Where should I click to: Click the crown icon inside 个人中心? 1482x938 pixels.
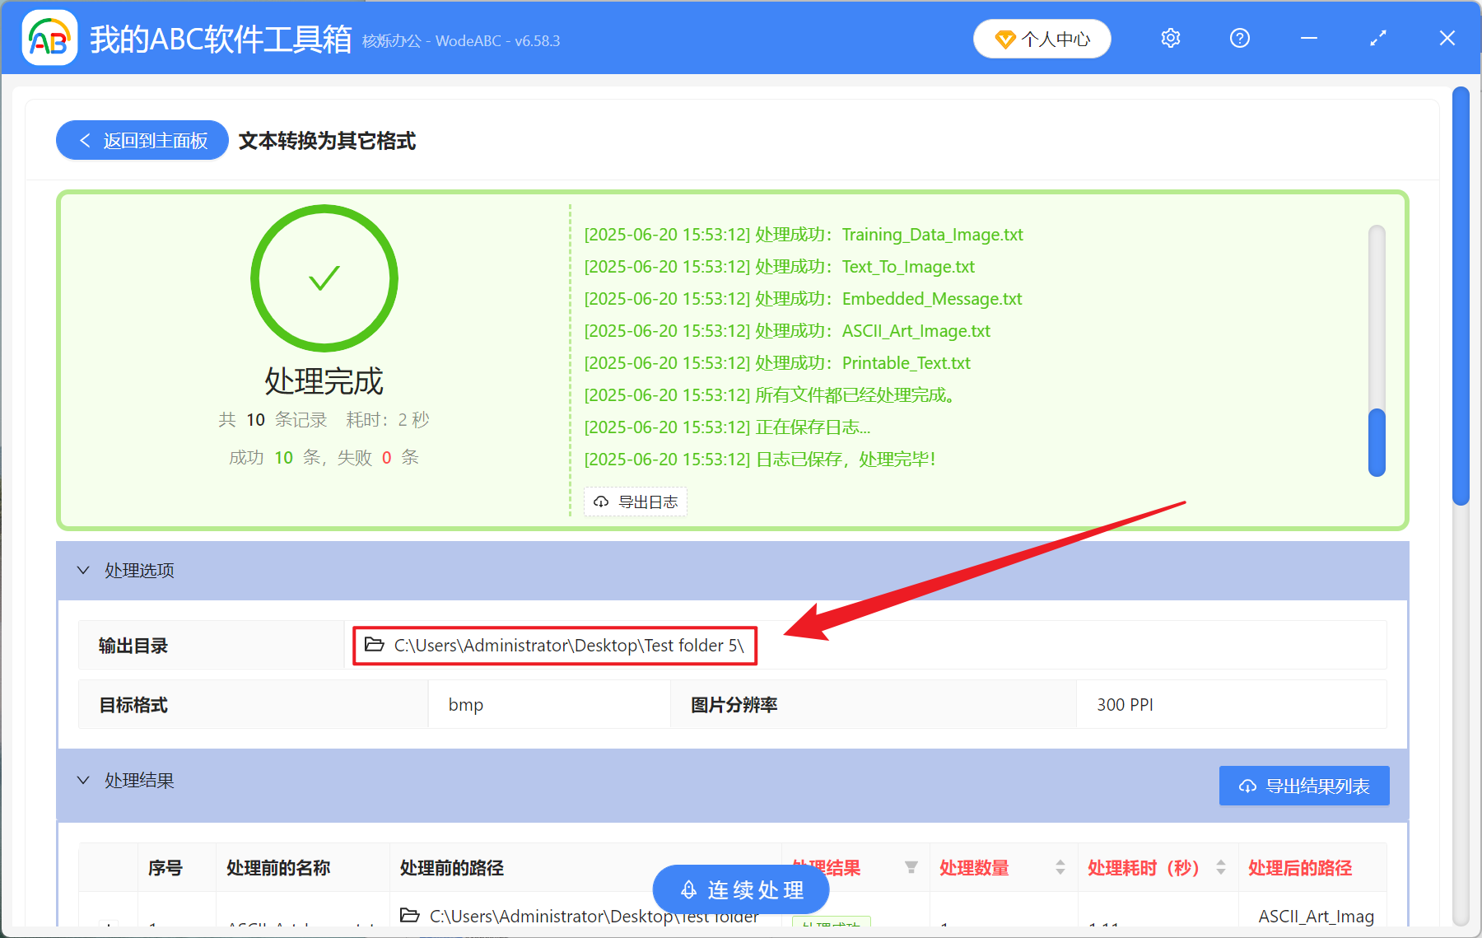click(1005, 39)
